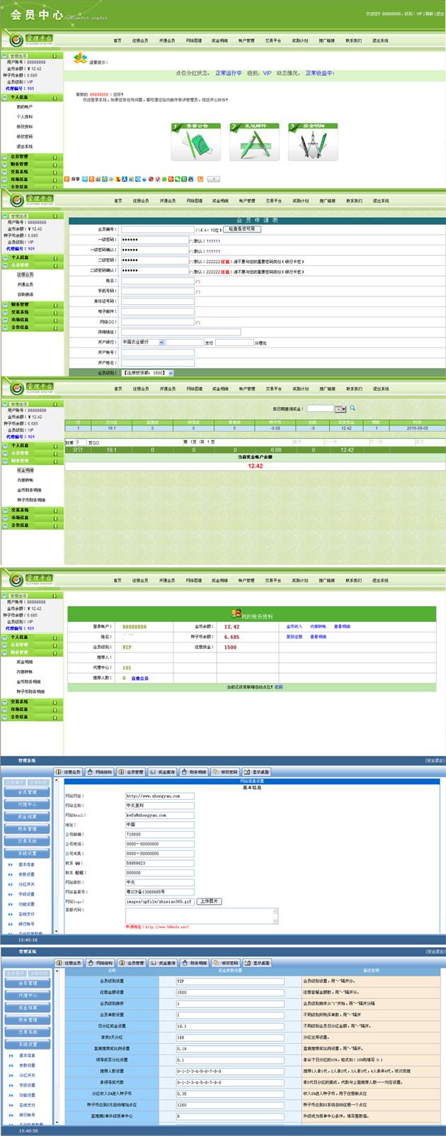Choose 自助激活 in the left sidebar

[25, 294]
